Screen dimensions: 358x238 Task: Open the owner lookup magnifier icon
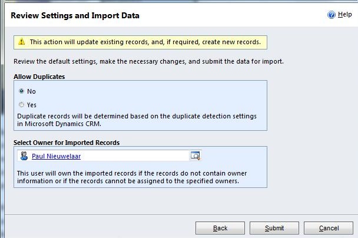(195, 156)
